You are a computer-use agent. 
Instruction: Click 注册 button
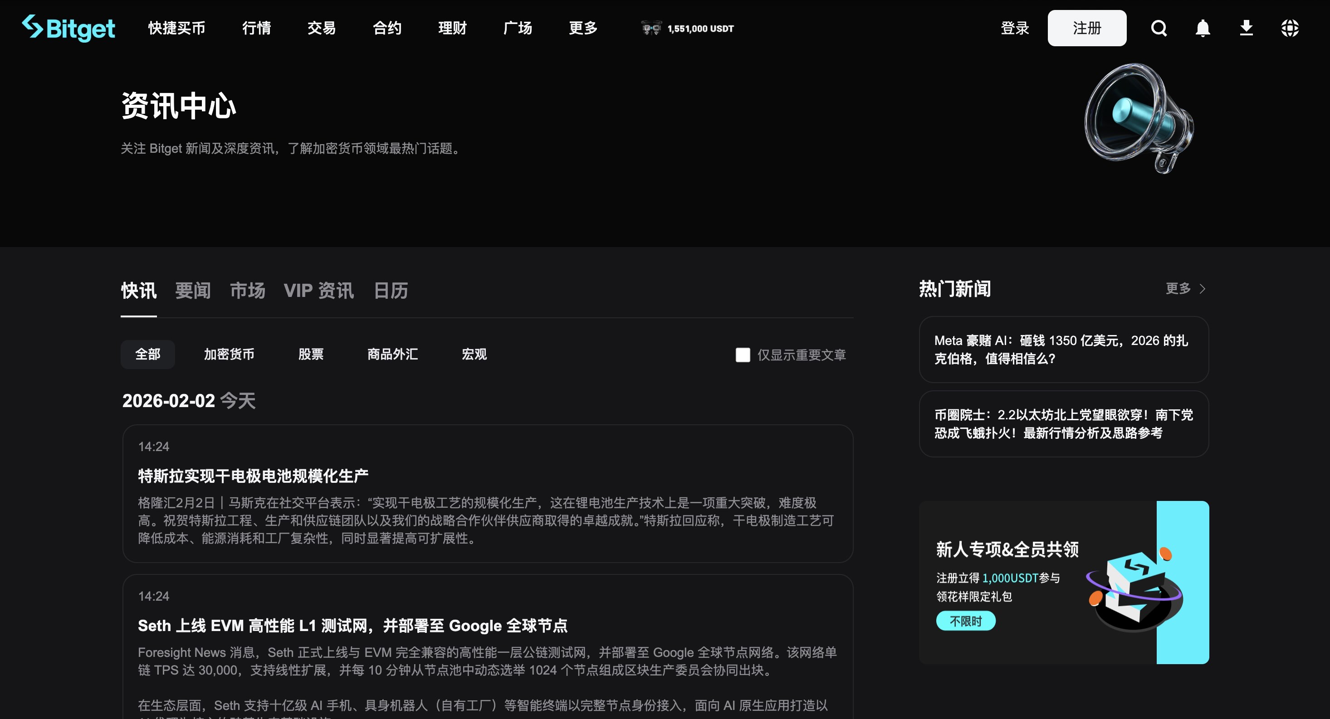1087,28
